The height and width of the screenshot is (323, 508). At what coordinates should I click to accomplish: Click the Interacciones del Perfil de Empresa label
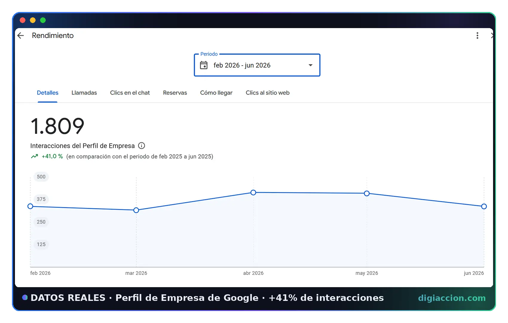coord(82,146)
